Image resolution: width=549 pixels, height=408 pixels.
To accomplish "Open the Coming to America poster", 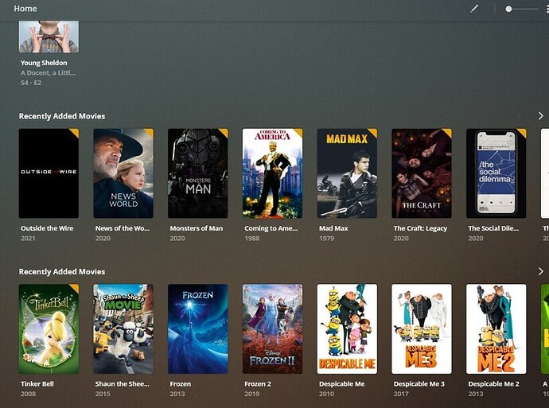I will pyautogui.click(x=272, y=173).
